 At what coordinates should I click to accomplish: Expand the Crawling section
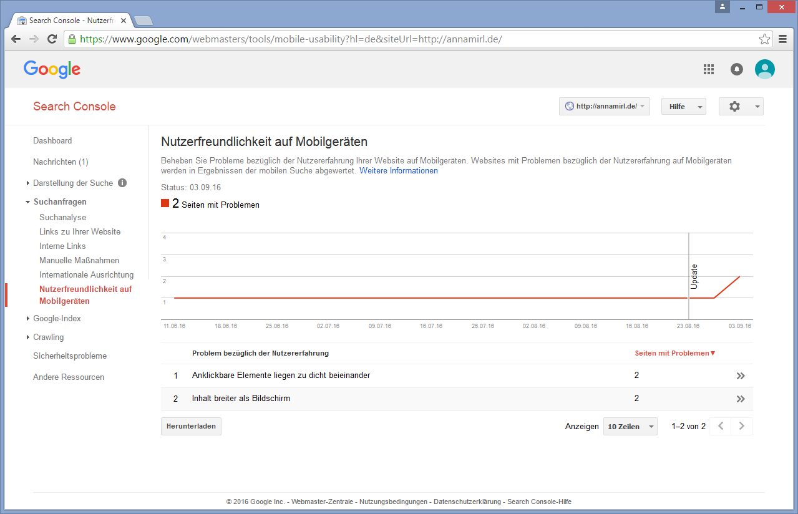coord(28,337)
